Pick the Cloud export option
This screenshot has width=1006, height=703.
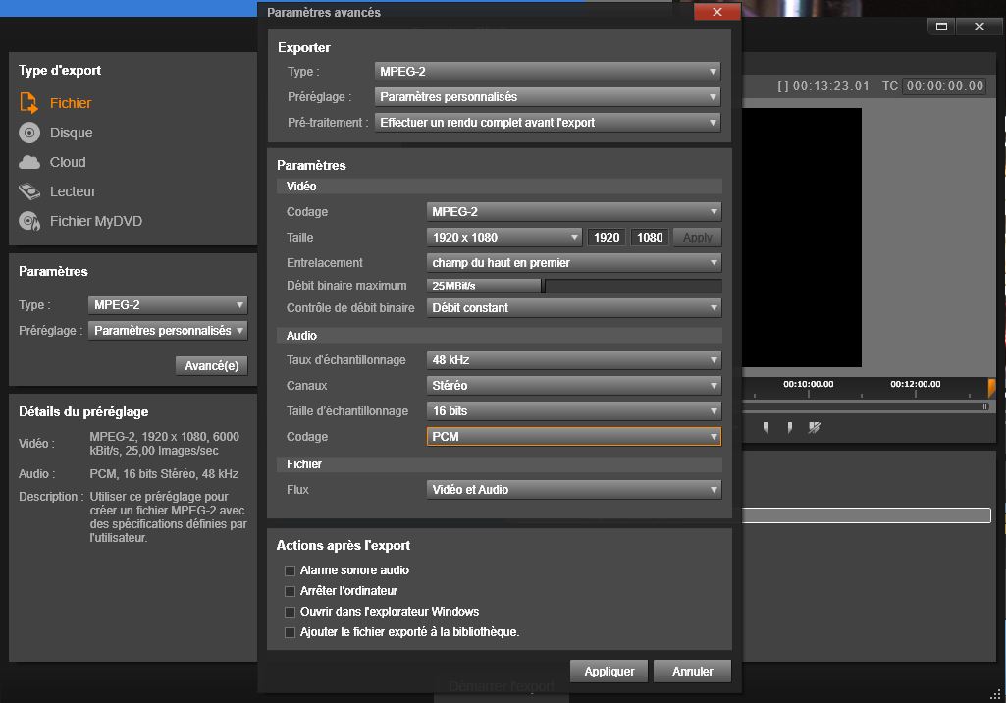coord(52,162)
